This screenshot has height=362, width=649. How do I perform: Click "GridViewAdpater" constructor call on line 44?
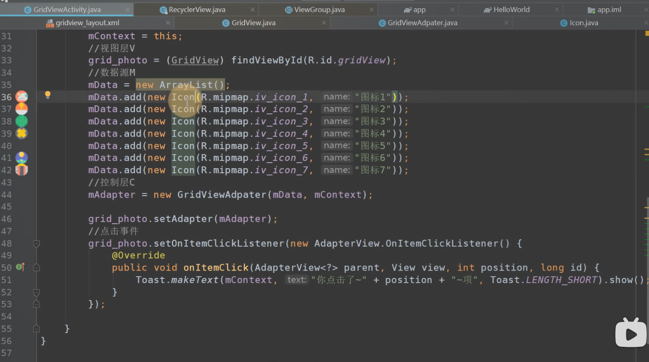coord(222,194)
